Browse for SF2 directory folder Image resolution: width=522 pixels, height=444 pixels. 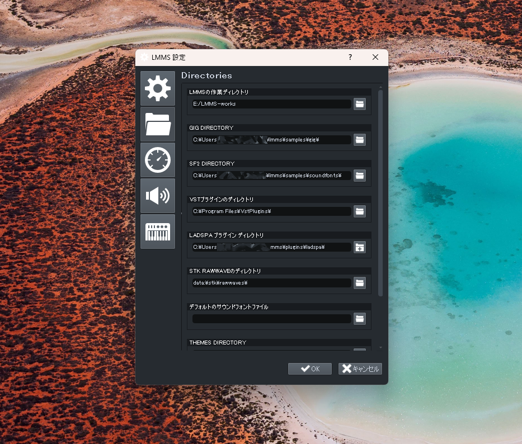tap(359, 176)
